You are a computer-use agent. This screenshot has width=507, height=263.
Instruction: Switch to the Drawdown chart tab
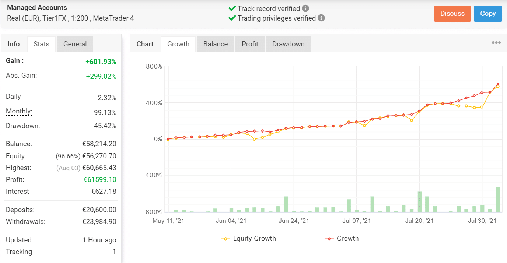coord(288,44)
